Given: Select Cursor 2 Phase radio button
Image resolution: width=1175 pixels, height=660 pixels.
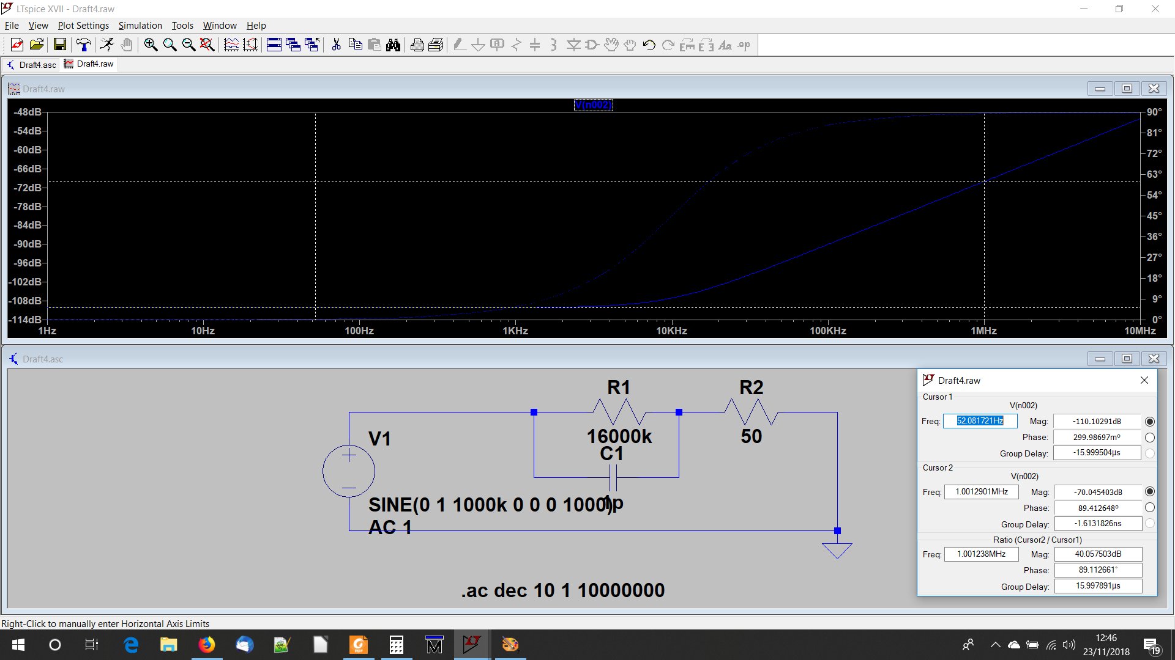Looking at the screenshot, I should click(1149, 507).
